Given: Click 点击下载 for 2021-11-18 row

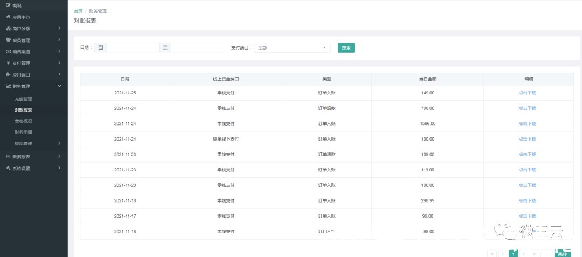Looking at the screenshot, I should coord(527,200).
